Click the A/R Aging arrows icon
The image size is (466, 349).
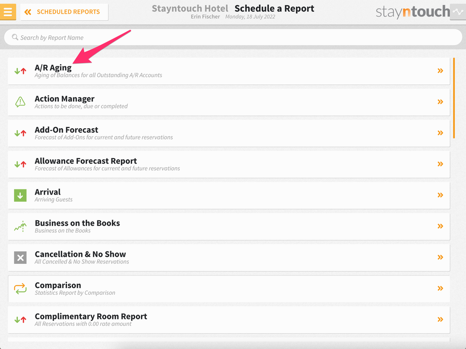(20, 71)
